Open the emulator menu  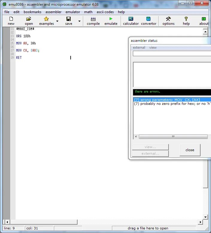(x=73, y=12)
